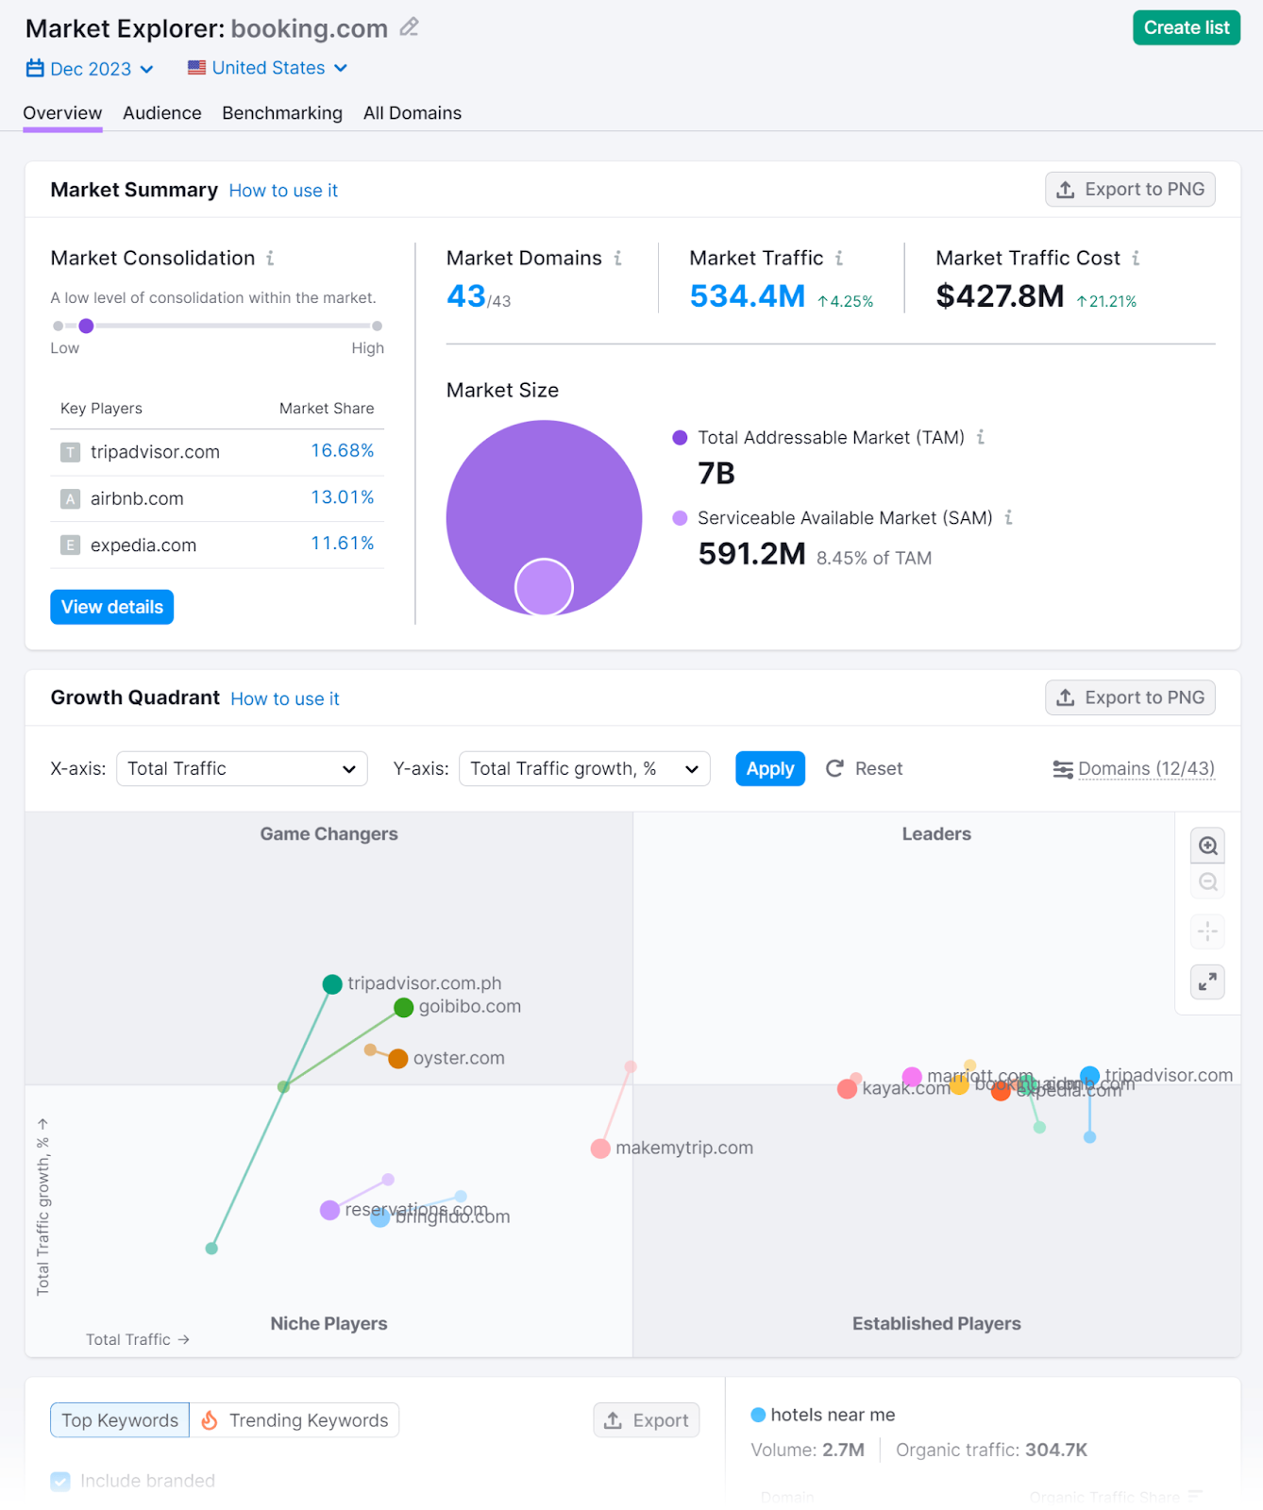Image resolution: width=1263 pixels, height=1510 pixels.
Task: Open the Dec 2023 date dropdown
Action: click(91, 69)
